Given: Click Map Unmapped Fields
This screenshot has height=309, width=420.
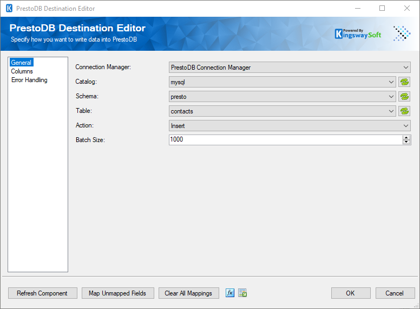Looking at the screenshot, I should (118, 293).
